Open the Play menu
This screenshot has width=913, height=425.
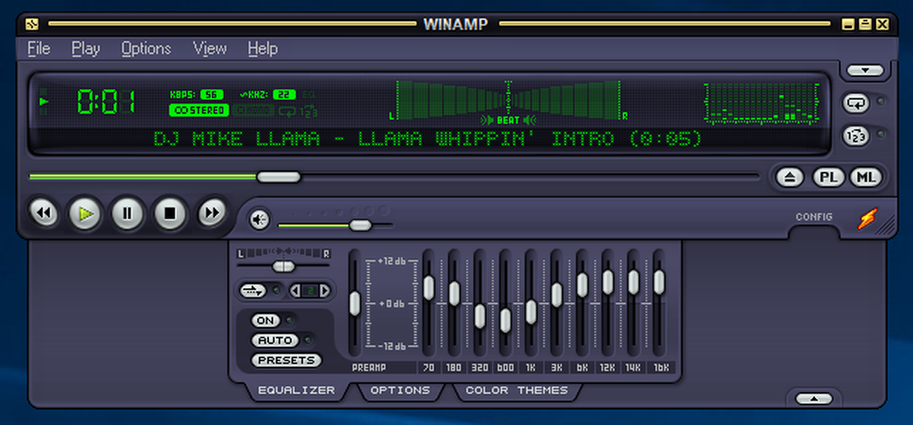86,48
